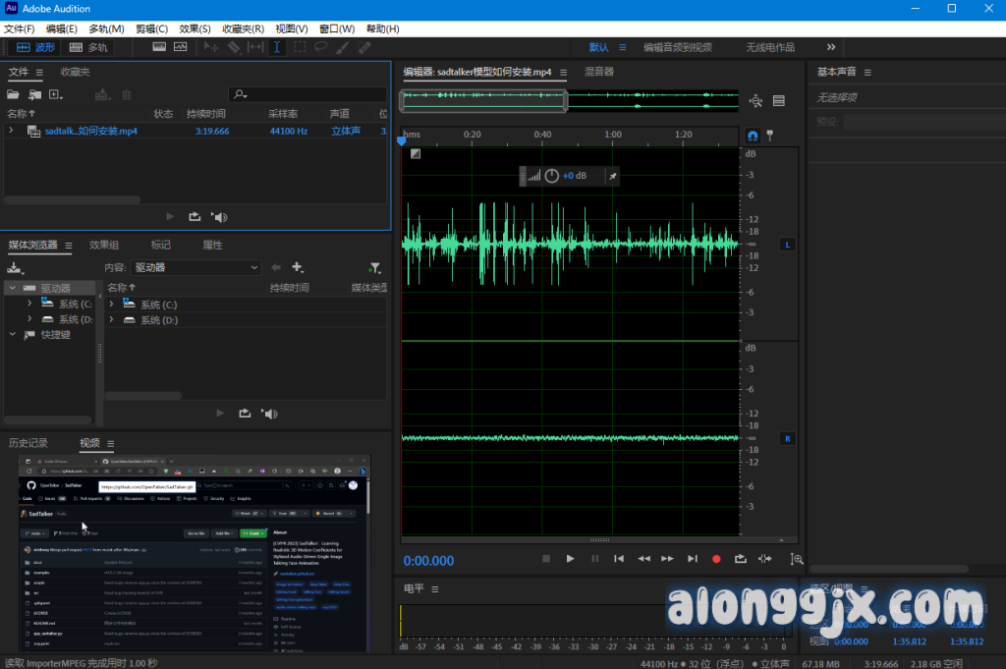Viewport: 1006px width, 669px height.
Task: Open the 内容 驱动器 dropdown
Action: tap(196, 267)
